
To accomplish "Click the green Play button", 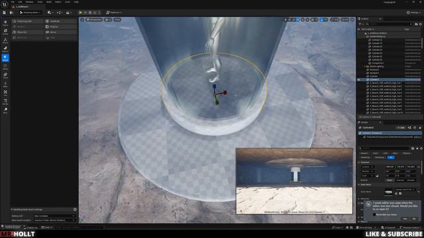I will point(80,13).
